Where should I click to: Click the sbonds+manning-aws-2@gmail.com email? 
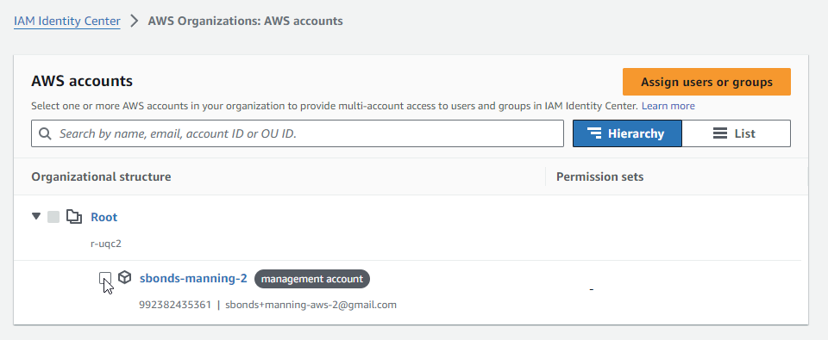coord(311,305)
